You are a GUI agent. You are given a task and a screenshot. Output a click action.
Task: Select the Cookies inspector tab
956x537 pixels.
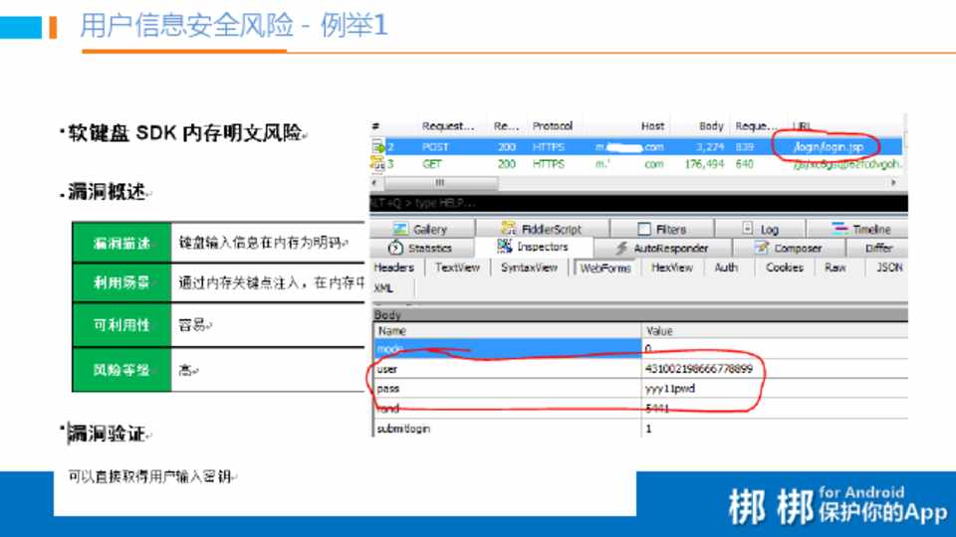pos(784,268)
